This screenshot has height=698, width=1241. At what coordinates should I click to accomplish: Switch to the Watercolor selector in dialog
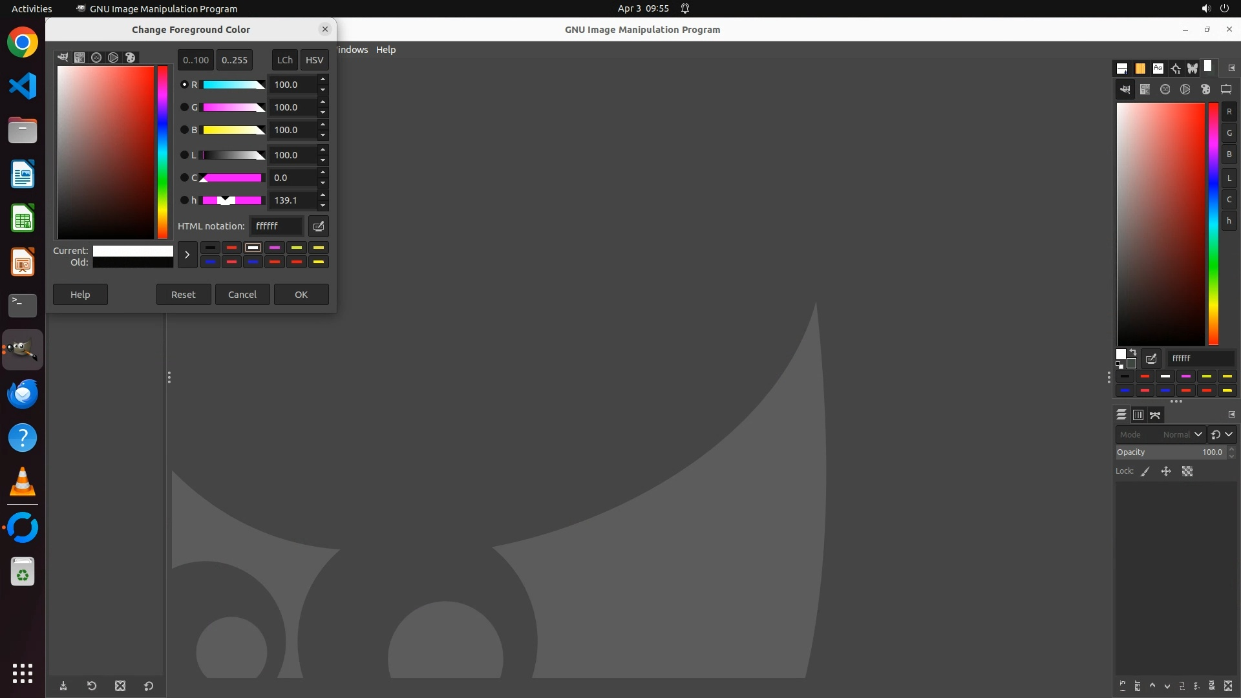coord(96,58)
